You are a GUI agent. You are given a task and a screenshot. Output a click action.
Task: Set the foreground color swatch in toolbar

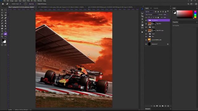(3, 40)
